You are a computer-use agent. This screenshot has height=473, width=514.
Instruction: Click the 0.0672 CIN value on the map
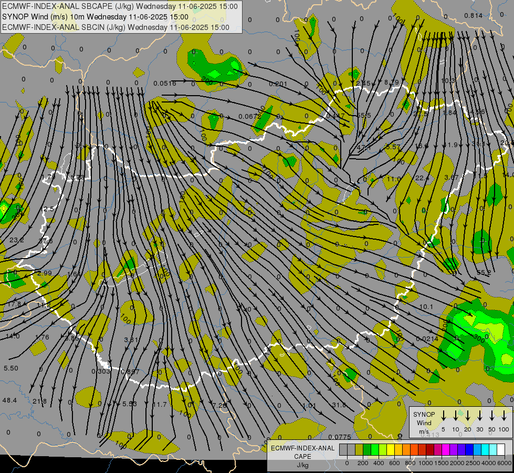pos(250,116)
